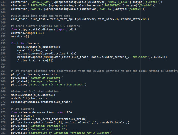Viewport: 178px width, 135px height.
Task: Click comment '#K-means cluster analysis for 1-9 clusters'
Action: click(x=45, y=26)
